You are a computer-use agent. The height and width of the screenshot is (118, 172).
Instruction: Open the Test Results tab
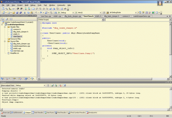(37, 113)
